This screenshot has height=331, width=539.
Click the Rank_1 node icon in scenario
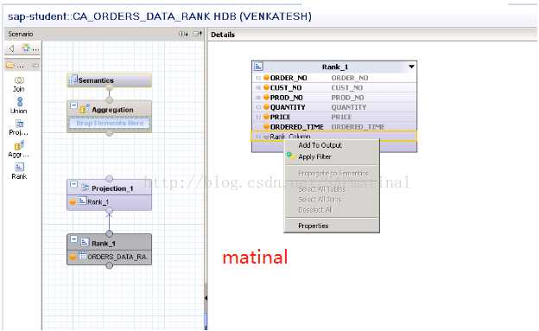[x=85, y=243]
